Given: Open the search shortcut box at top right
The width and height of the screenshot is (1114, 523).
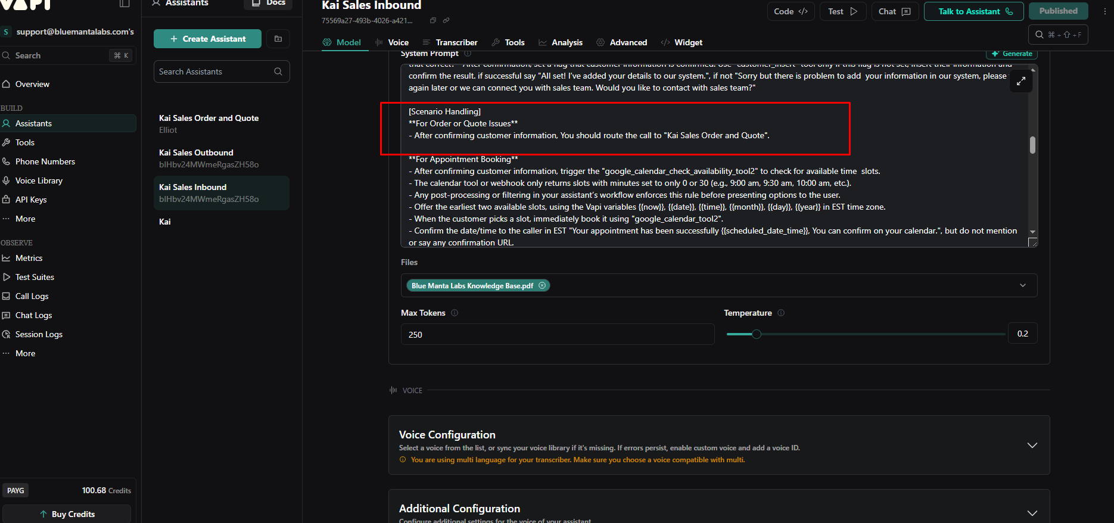Looking at the screenshot, I should click(1058, 35).
